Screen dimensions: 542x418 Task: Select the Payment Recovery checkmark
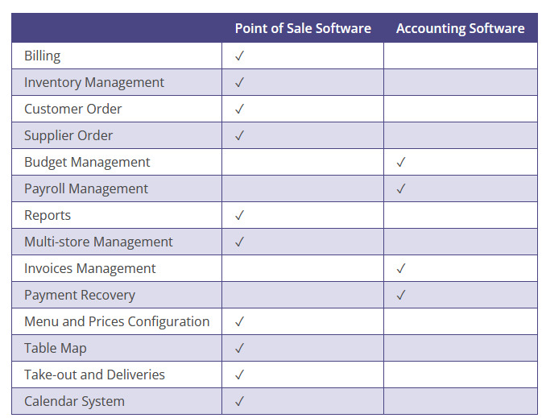click(401, 295)
